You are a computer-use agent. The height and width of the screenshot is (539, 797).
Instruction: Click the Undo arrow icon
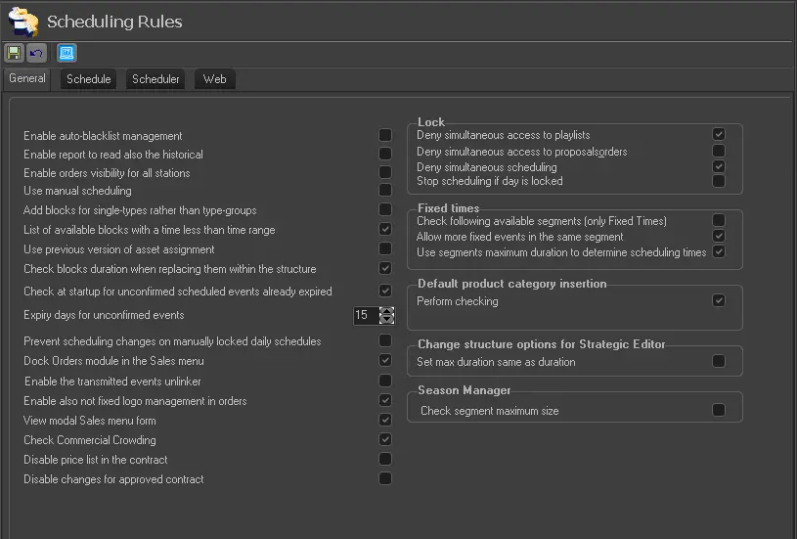click(x=36, y=53)
